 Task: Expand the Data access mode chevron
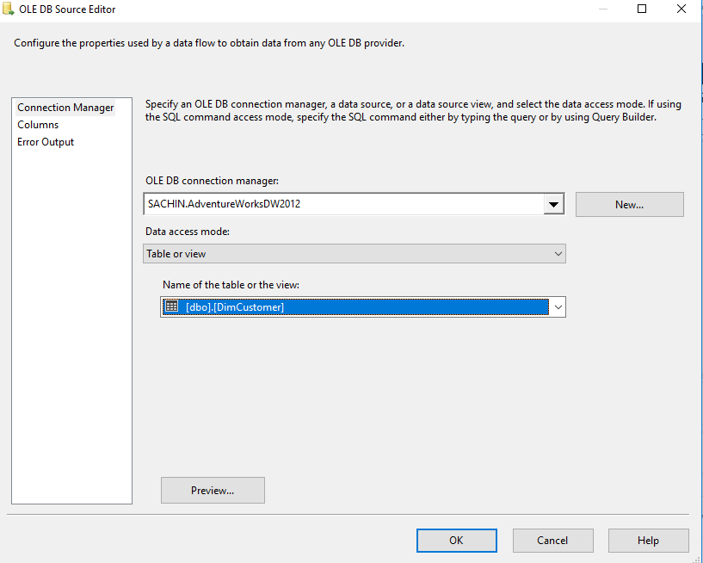(x=558, y=254)
